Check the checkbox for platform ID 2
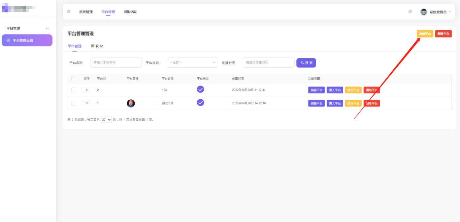 click(x=74, y=90)
